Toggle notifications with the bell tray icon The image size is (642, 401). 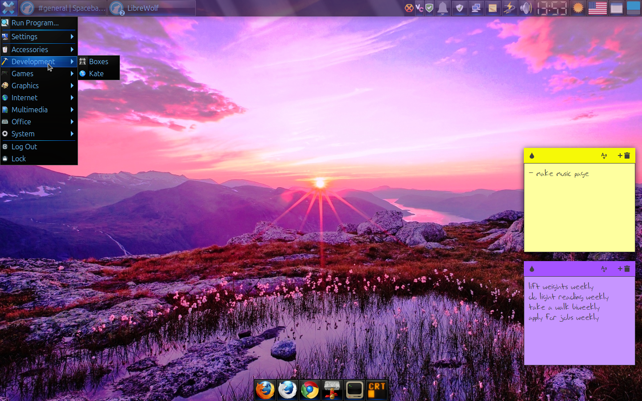point(442,8)
